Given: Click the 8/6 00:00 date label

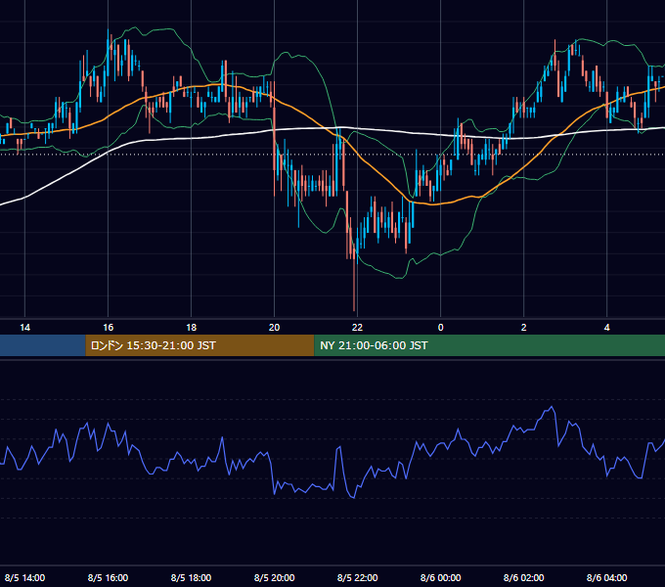Looking at the screenshot, I should (x=441, y=577).
